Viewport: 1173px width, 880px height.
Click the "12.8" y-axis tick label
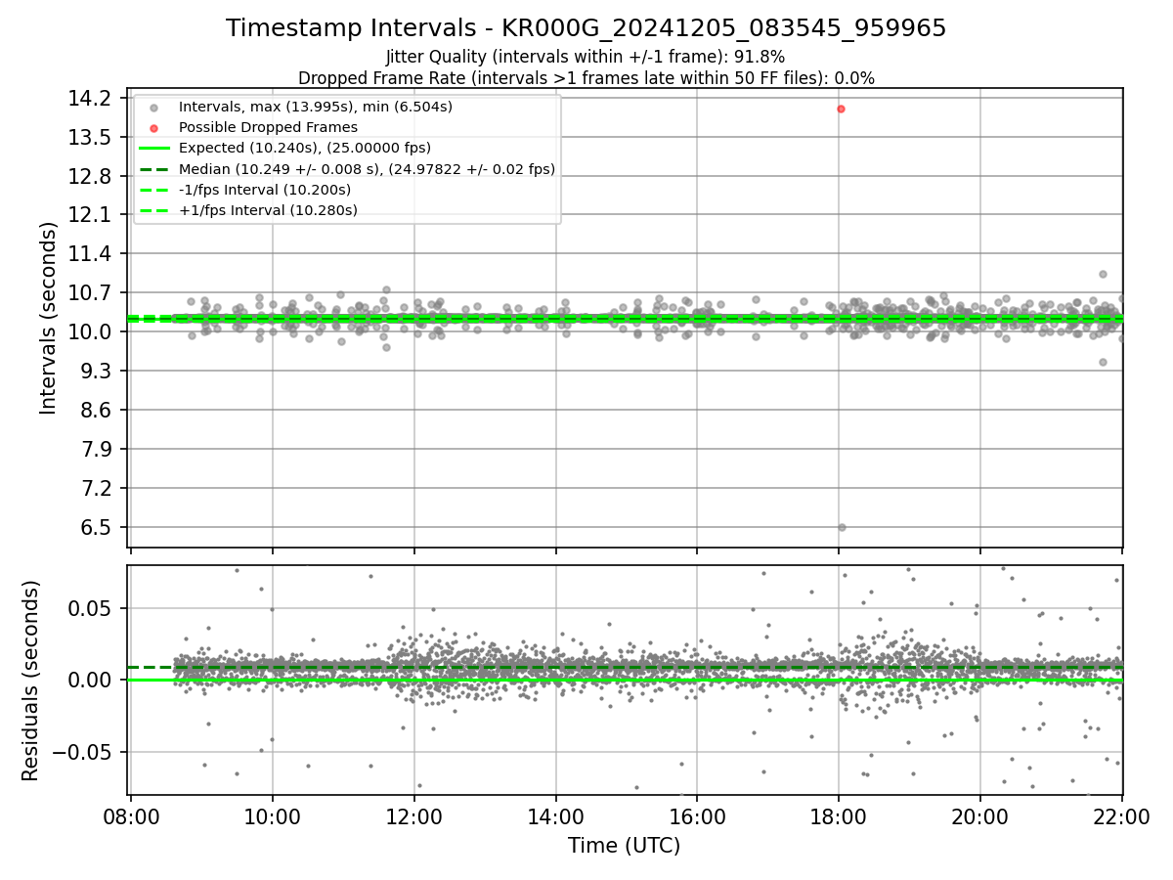pos(92,176)
